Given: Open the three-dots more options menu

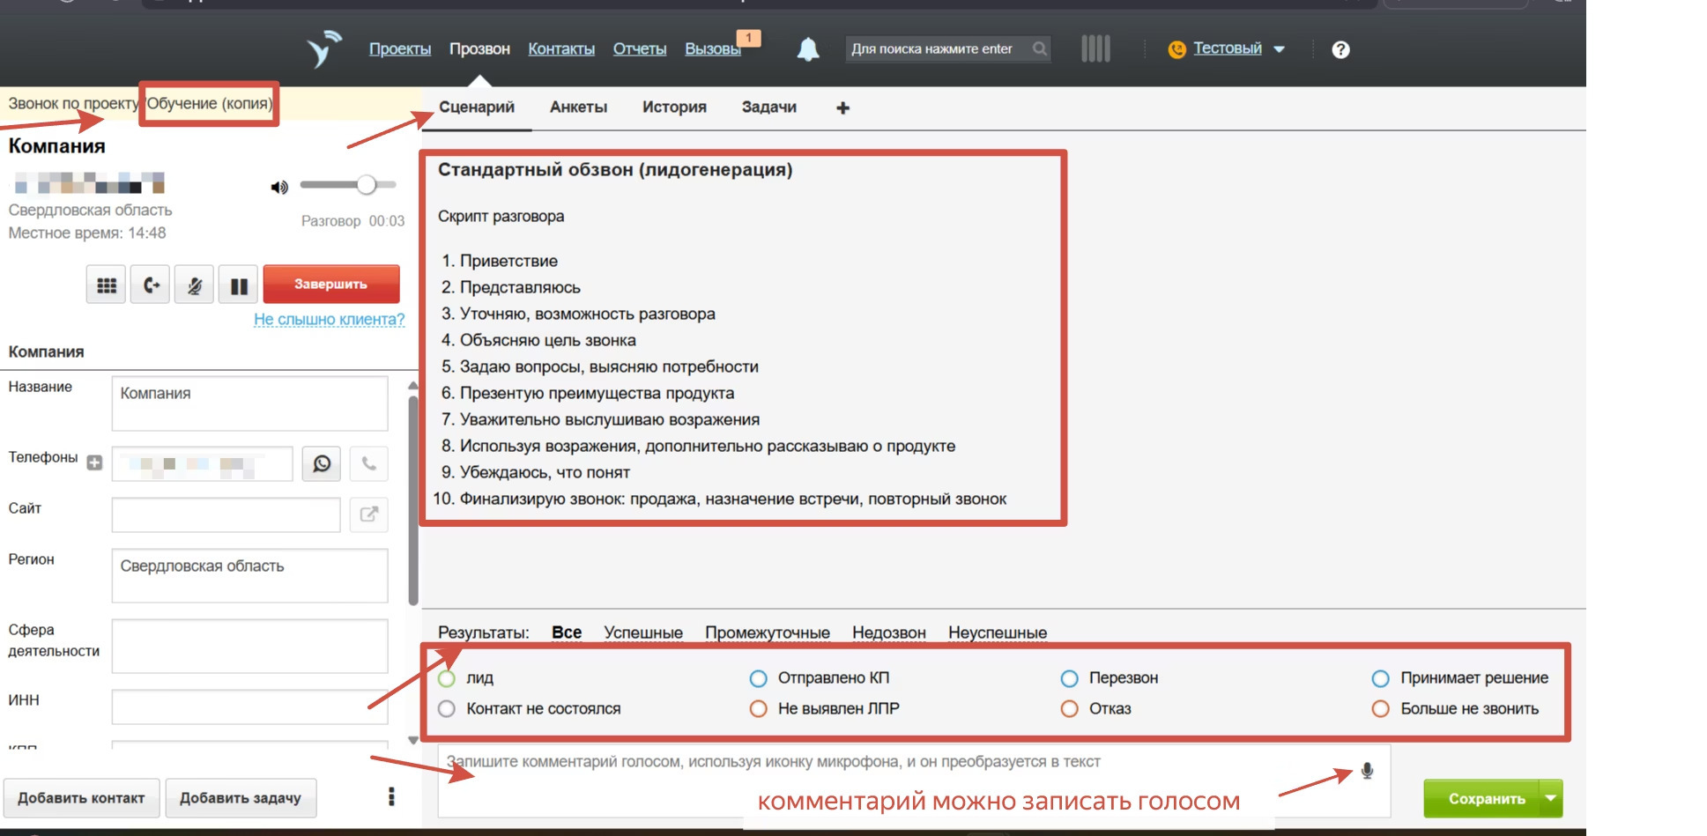Looking at the screenshot, I should 391,796.
